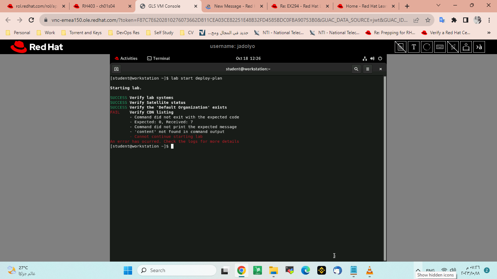Toggle the mouse capture icon in VM toolbar
The image size is (497, 279).
(x=453, y=46)
